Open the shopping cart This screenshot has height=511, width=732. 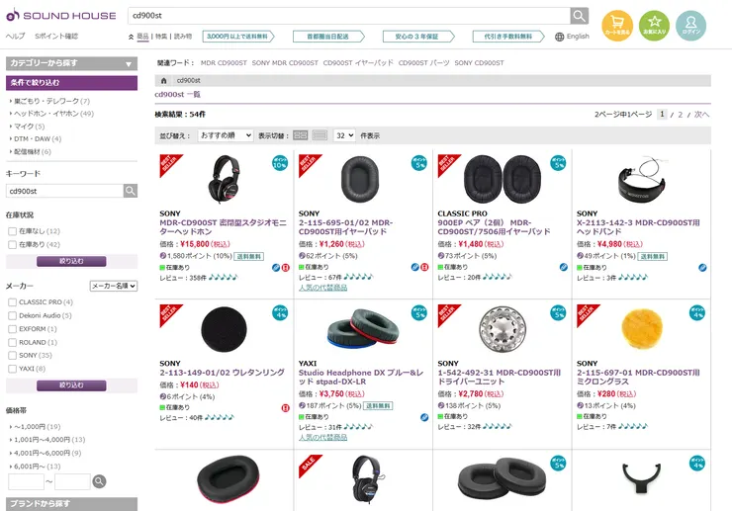click(x=617, y=26)
